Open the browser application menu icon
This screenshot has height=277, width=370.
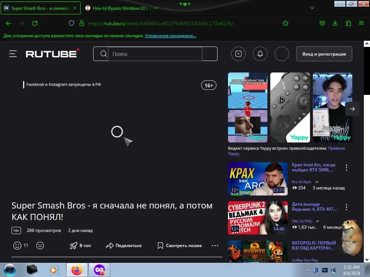point(361,23)
